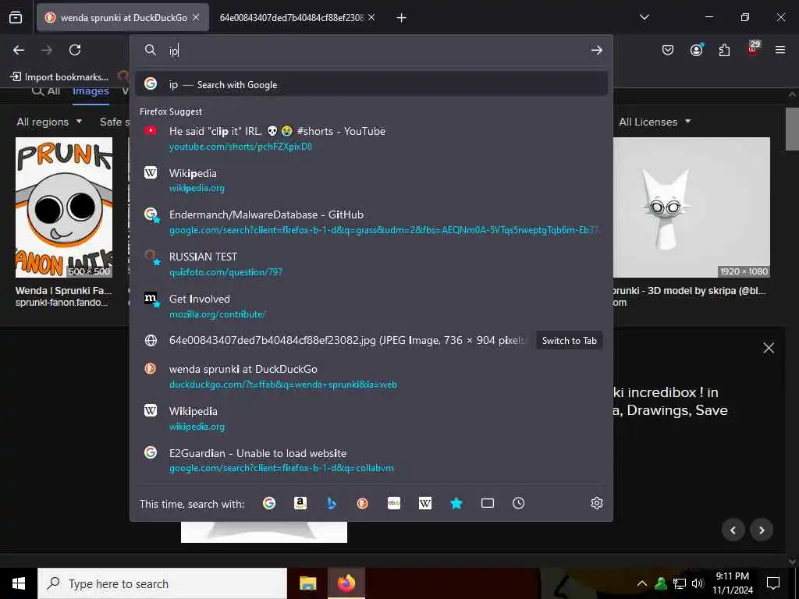This screenshot has height=599, width=799.
Task: Click Import bookmarks toolbar item
Action: pos(60,77)
